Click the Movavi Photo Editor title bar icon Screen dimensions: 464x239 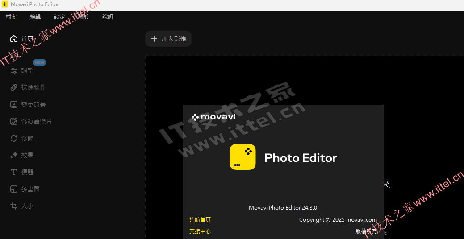click(5, 4)
